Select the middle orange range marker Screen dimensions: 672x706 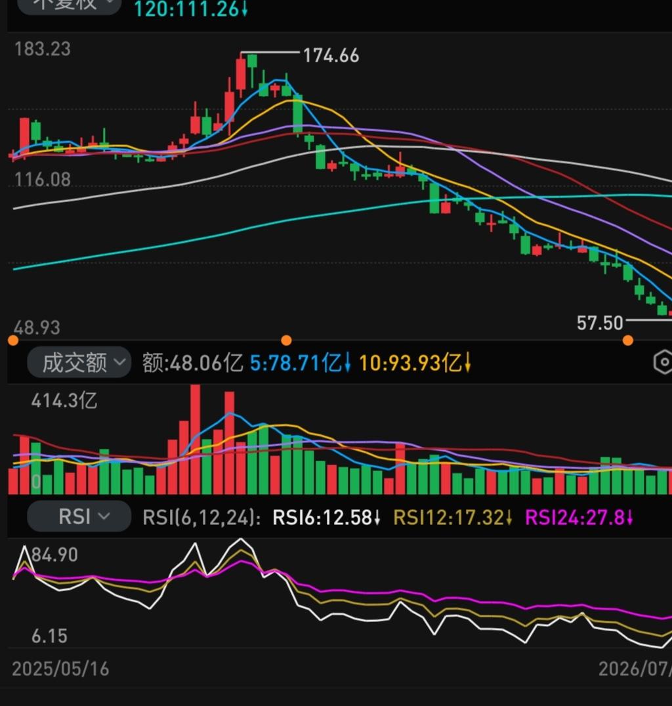coord(286,341)
